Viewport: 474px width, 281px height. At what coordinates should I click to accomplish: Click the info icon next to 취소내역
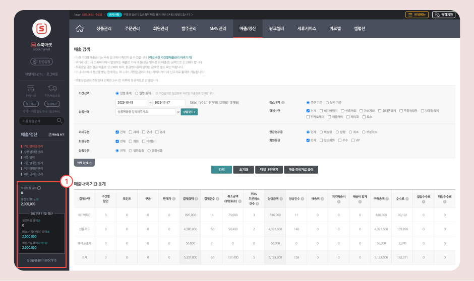coord(283,102)
